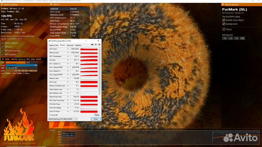Click the Hot Spot value 88.1 °C
The image size is (262, 147).
pos(75,60)
